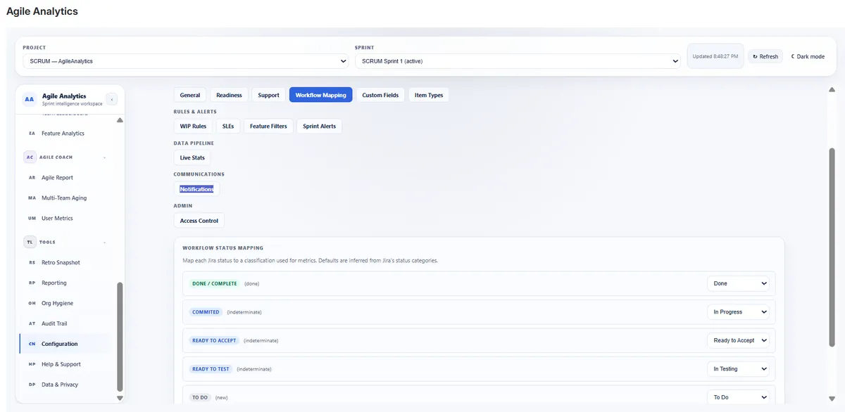This screenshot has width=845, height=412.
Task: Click the DP badge beside Data & Privacy
Action: point(32,385)
